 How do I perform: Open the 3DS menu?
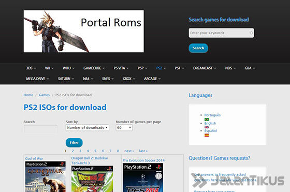pyautogui.click(x=31, y=68)
